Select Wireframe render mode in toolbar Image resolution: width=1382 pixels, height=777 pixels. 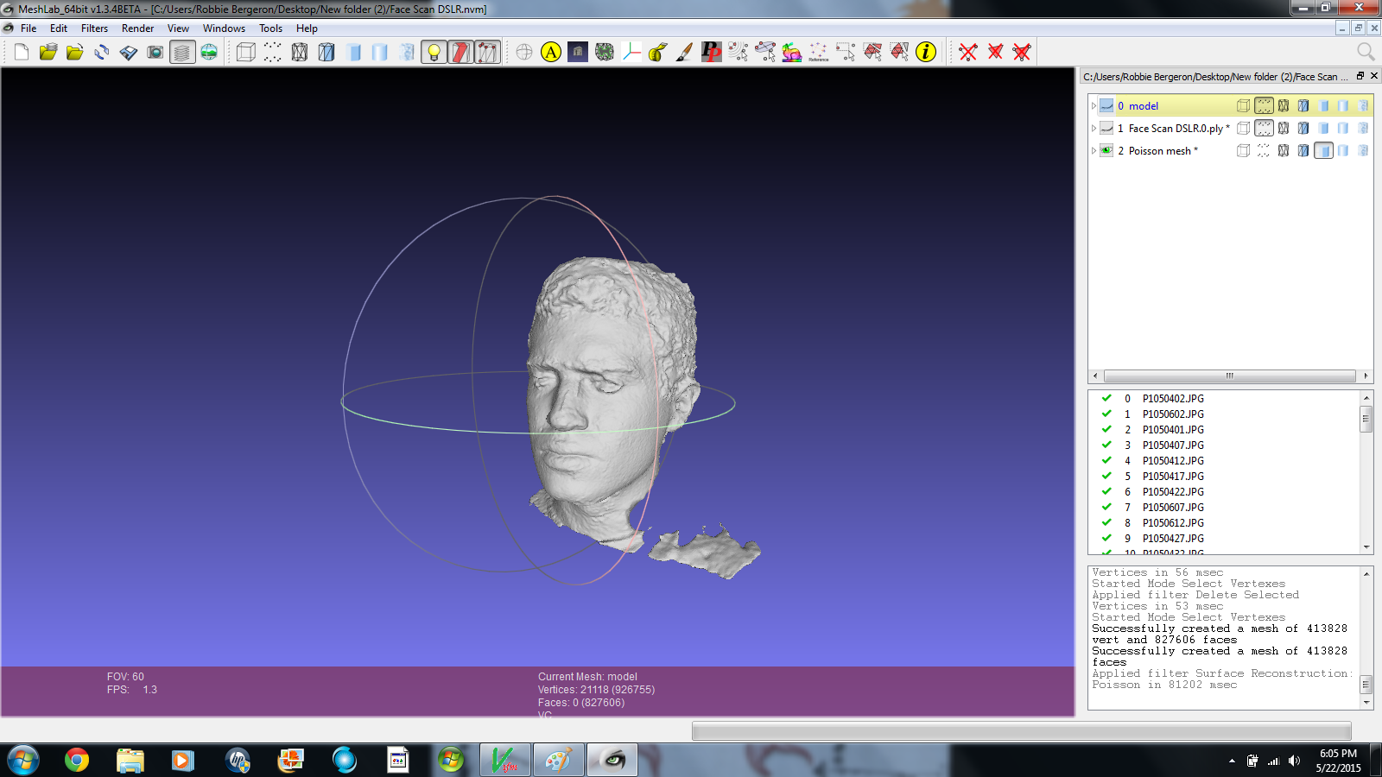coord(300,53)
